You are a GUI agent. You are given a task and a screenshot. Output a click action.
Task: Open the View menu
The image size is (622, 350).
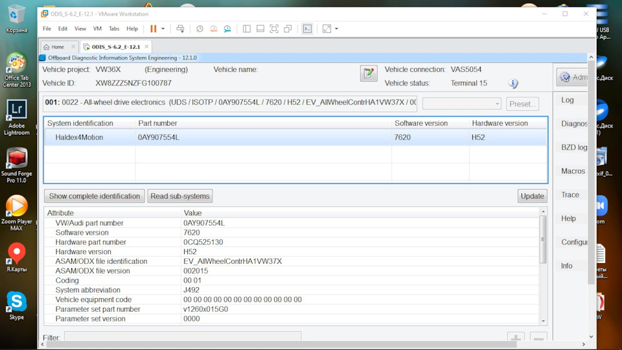(80, 29)
